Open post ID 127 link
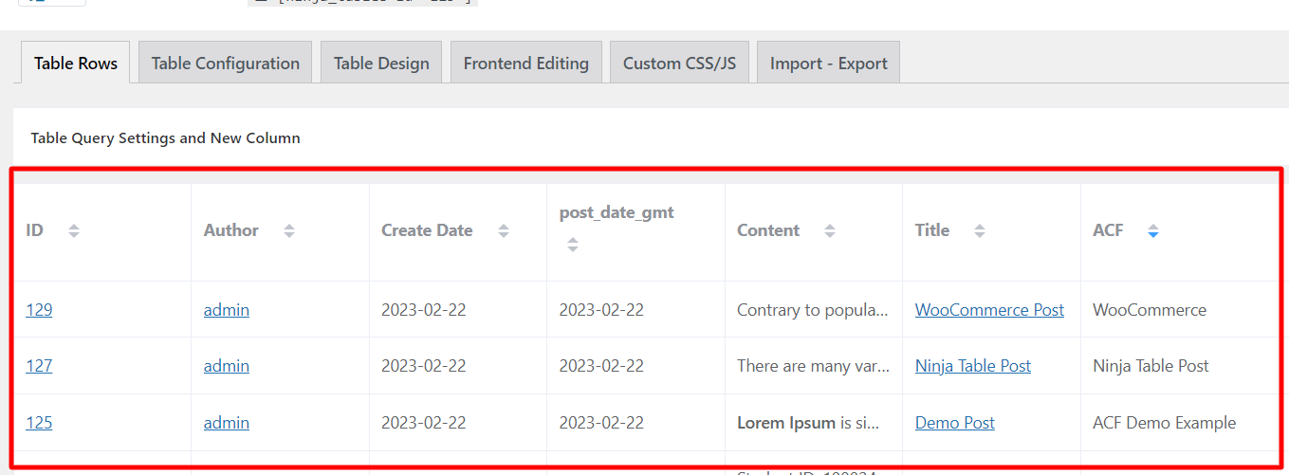This screenshot has height=475, width=1289. point(39,365)
